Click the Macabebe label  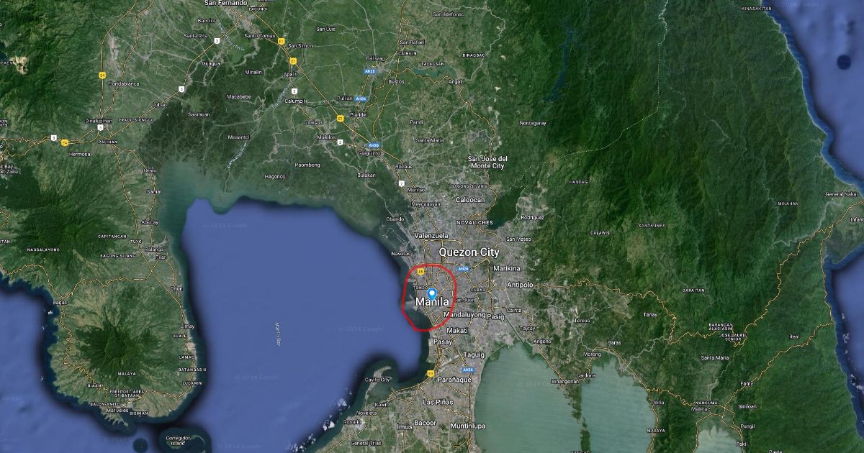coord(238,96)
